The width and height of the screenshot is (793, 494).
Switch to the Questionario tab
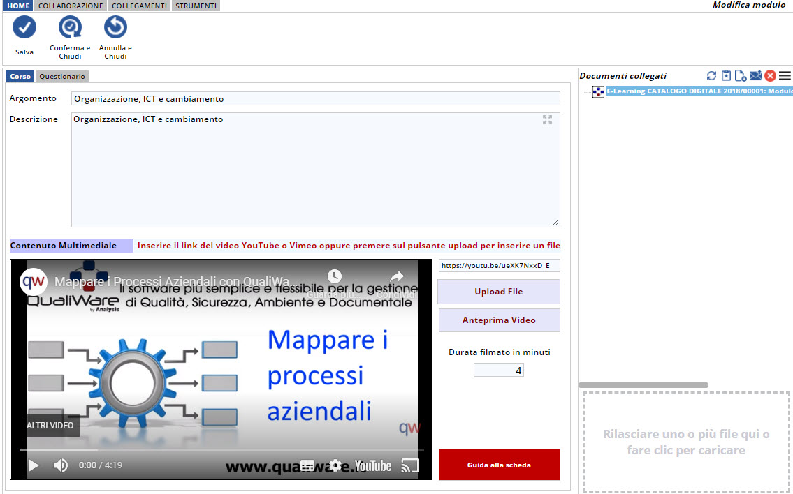[x=62, y=77]
